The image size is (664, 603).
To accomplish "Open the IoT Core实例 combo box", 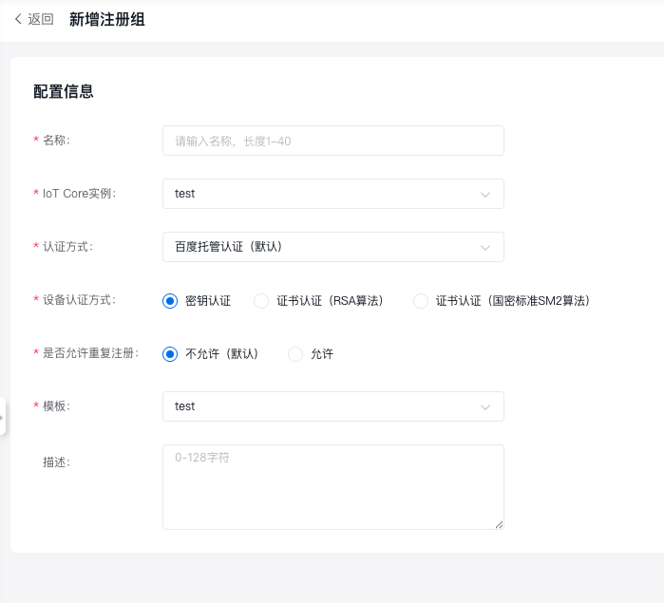I will point(323,194).
